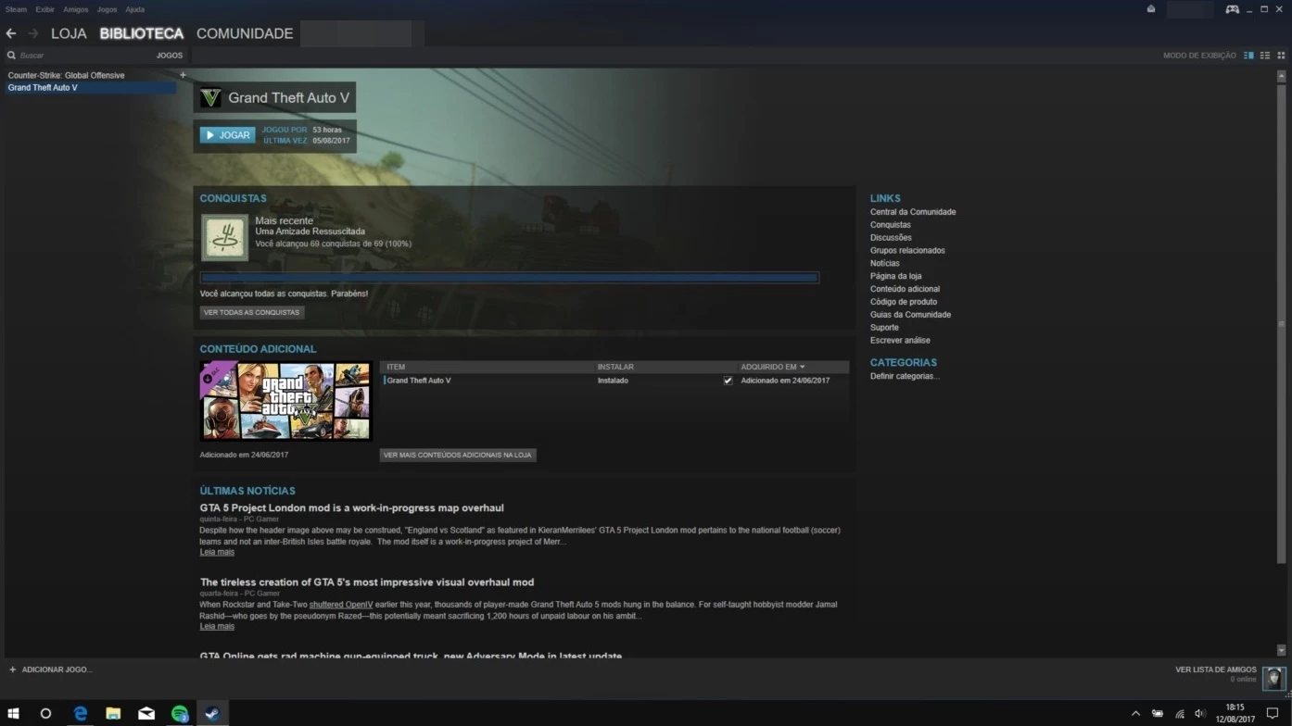Click the Steam taskbar icon
This screenshot has height=726, width=1292.
pyautogui.click(x=212, y=714)
